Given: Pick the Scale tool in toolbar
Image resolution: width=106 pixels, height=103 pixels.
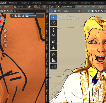Looking at the screenshot, I should pyautogui.click(x=53, y=42).
